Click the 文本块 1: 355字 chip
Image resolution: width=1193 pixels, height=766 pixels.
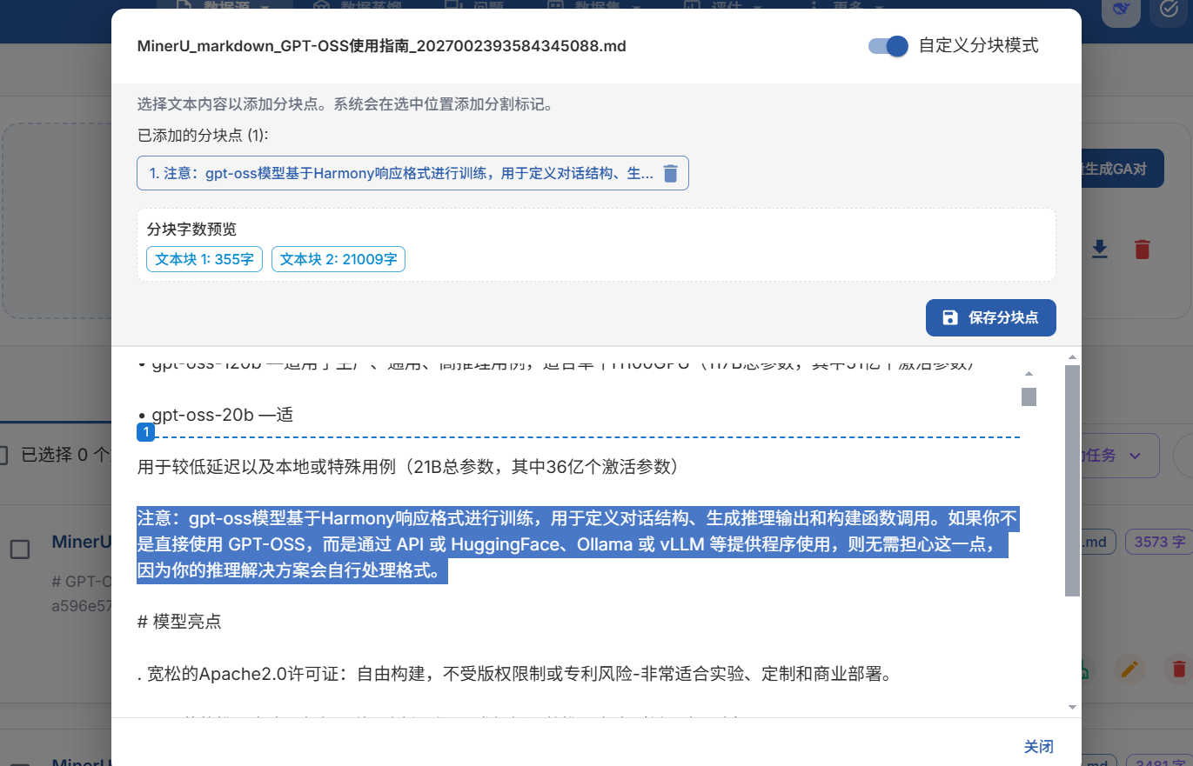[x=204, y=258]
